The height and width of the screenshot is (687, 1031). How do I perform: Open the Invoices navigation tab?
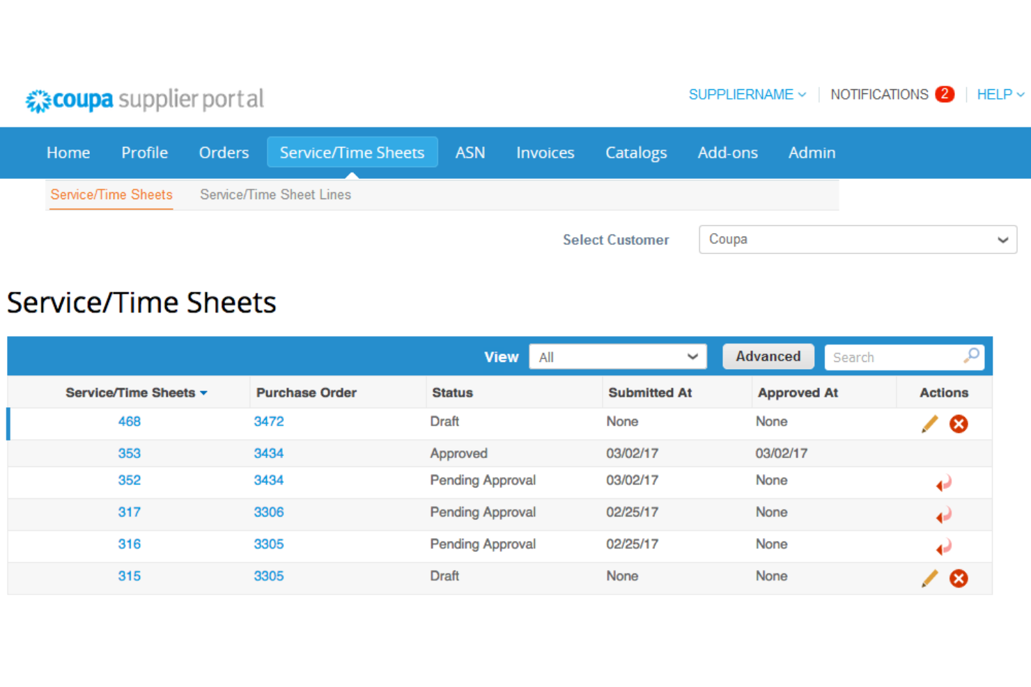click(x=545, y=152)
